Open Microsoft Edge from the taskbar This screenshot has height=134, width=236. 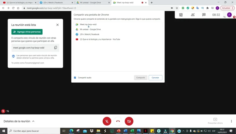71,131
